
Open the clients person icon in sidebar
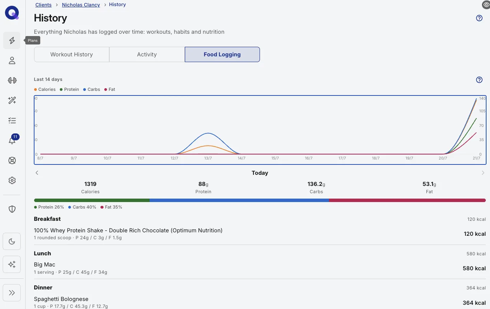click(x=12, y=61)
